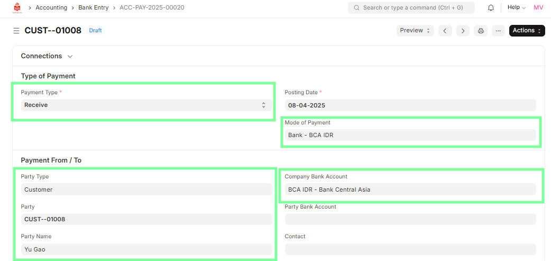Focus the search command bar

point(411,8)
